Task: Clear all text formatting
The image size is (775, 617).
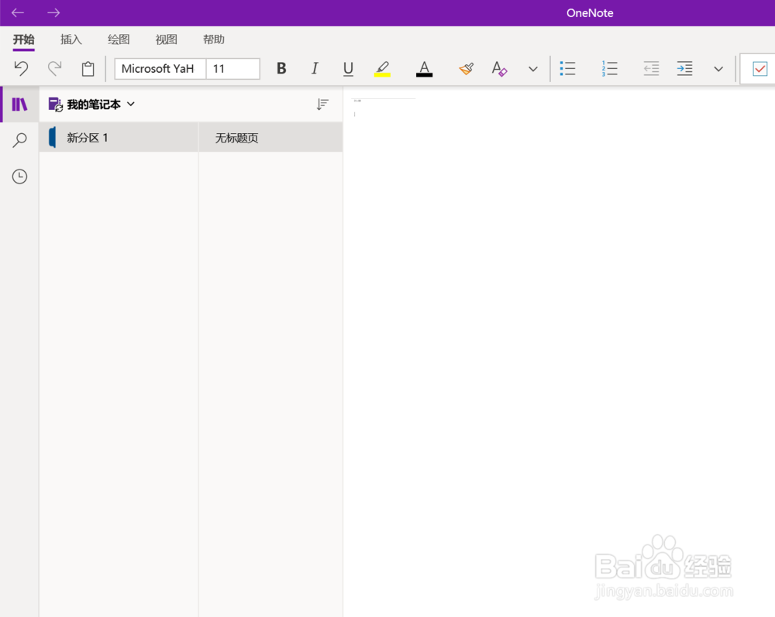Action: point(499,68)
